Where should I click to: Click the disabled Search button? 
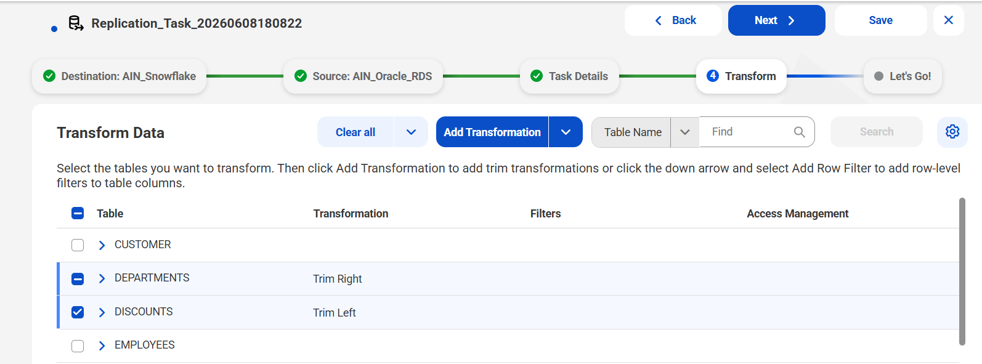877,132
